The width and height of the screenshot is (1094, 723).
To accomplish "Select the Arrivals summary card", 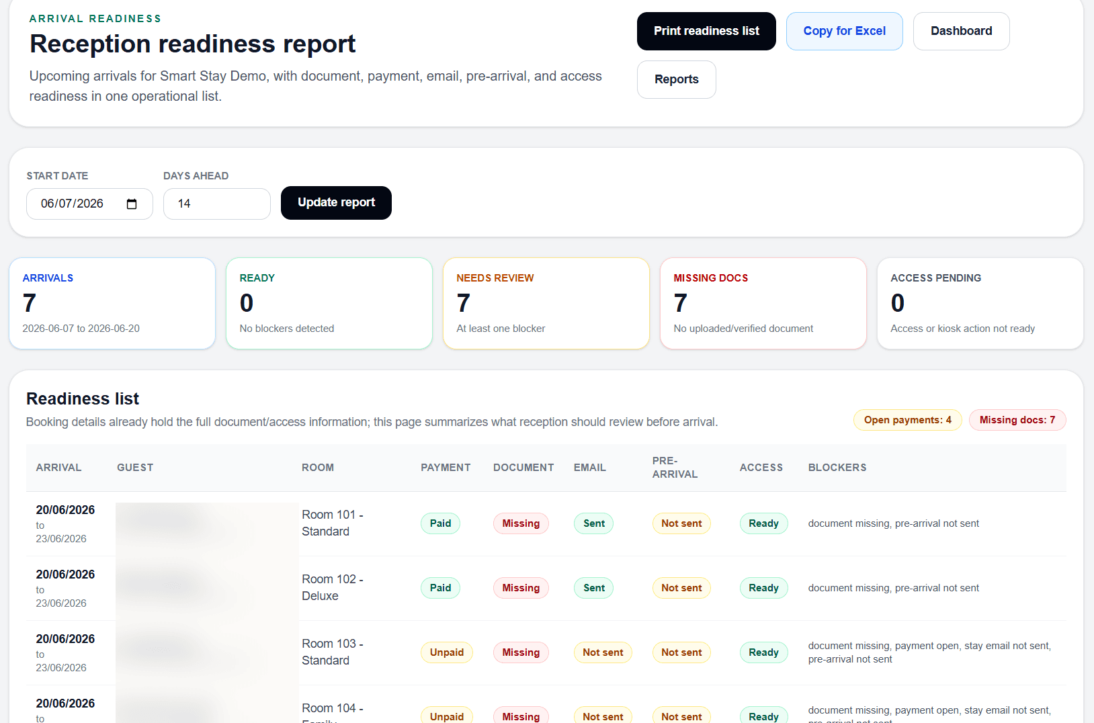I will pos(112,304).
